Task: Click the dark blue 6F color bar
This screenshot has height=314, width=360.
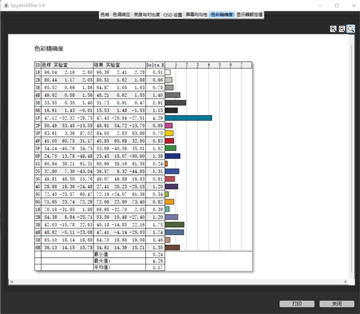Action: pyautogui.click(x=172, y=156)
